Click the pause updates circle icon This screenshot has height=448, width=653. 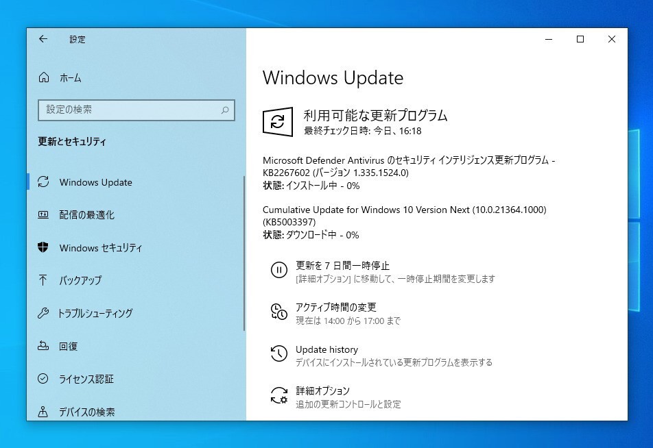pos(279,270)
